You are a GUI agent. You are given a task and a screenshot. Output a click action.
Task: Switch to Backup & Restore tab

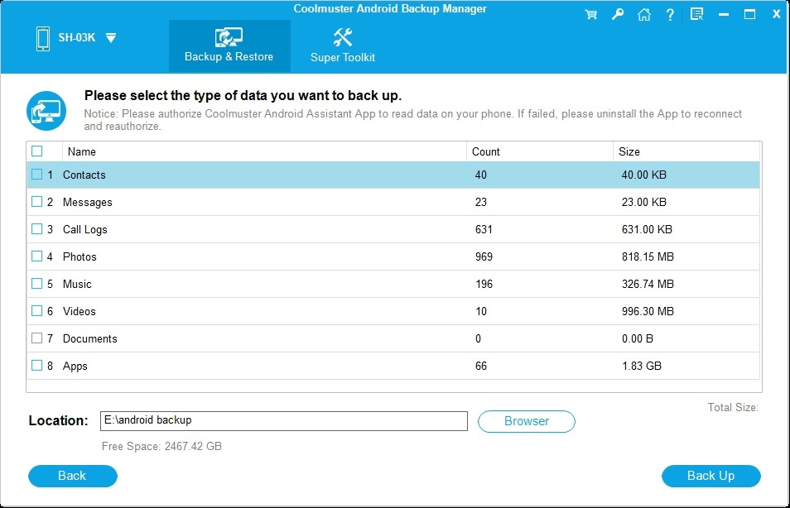point(229,46)
